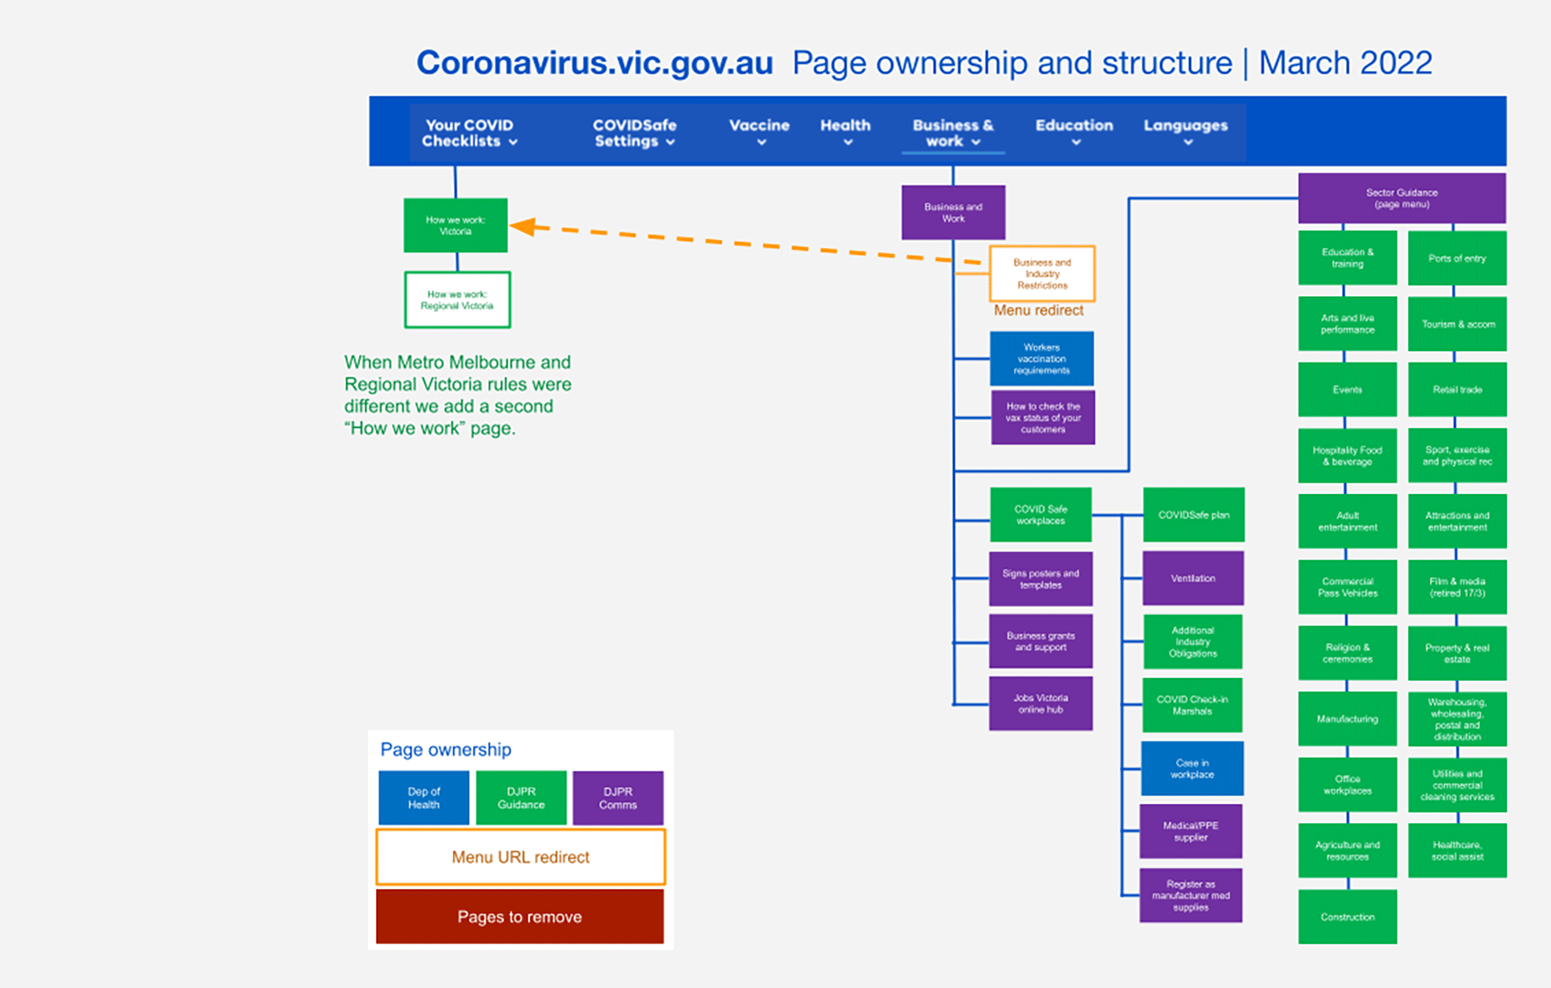
Task: Select How to check vax status box
Action: (1043, 418)
